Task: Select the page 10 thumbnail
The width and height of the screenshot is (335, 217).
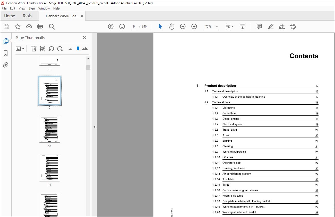Action: coord(49,129)
